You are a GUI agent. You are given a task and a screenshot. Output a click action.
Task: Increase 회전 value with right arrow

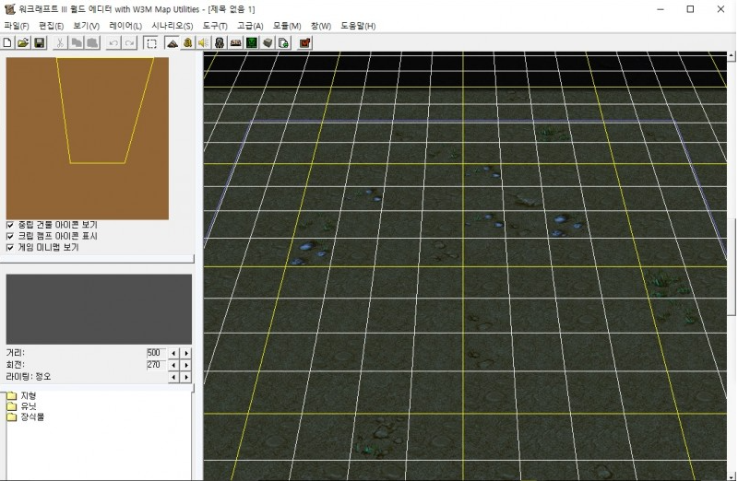click(186, 365)
